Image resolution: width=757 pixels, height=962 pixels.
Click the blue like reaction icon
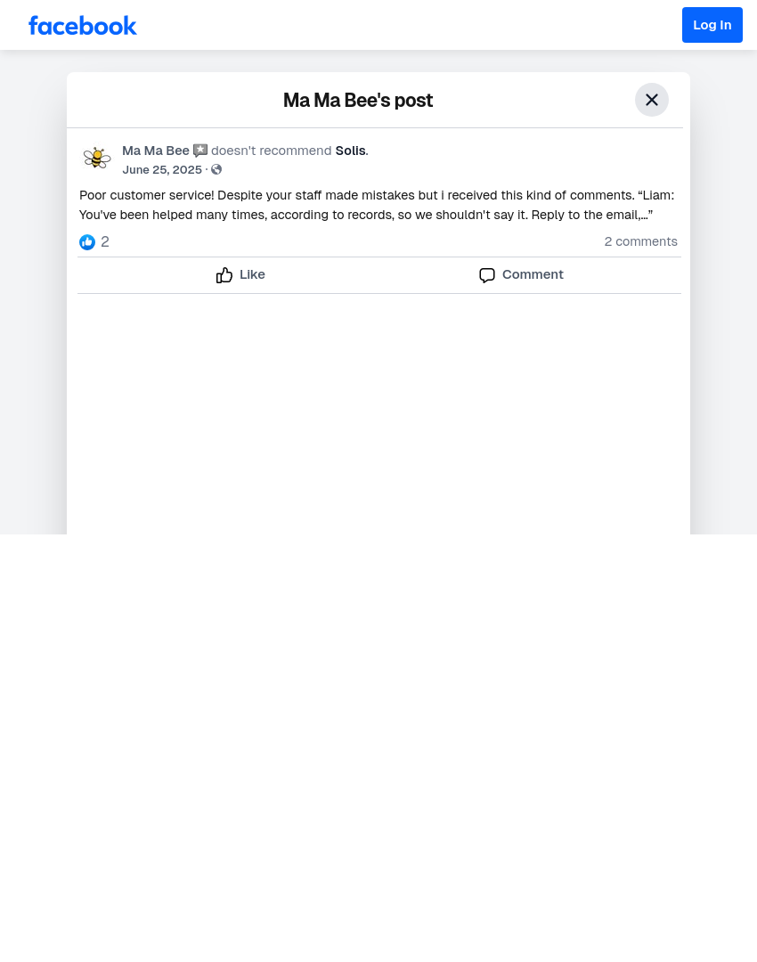coord(87,242)
